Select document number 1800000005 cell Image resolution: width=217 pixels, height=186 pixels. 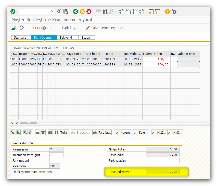click(x=28, y=64)
